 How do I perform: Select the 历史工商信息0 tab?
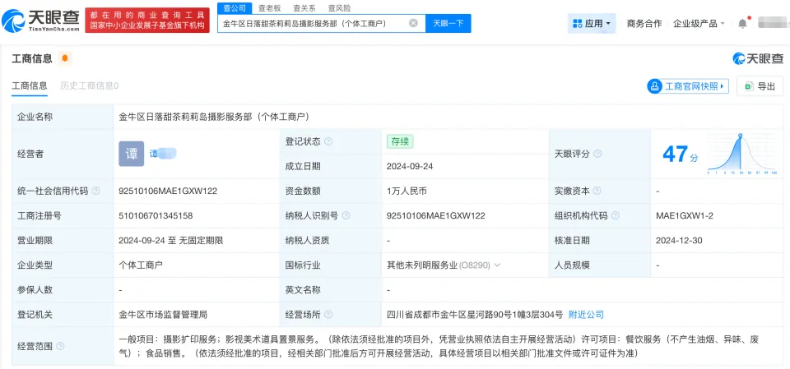point(90,85)
